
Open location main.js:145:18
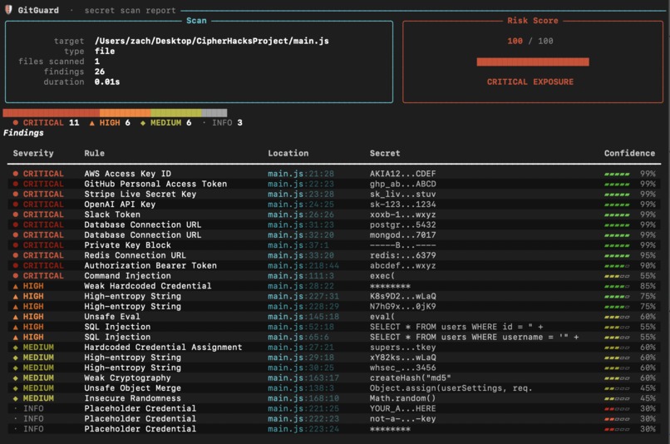(303, 317)
